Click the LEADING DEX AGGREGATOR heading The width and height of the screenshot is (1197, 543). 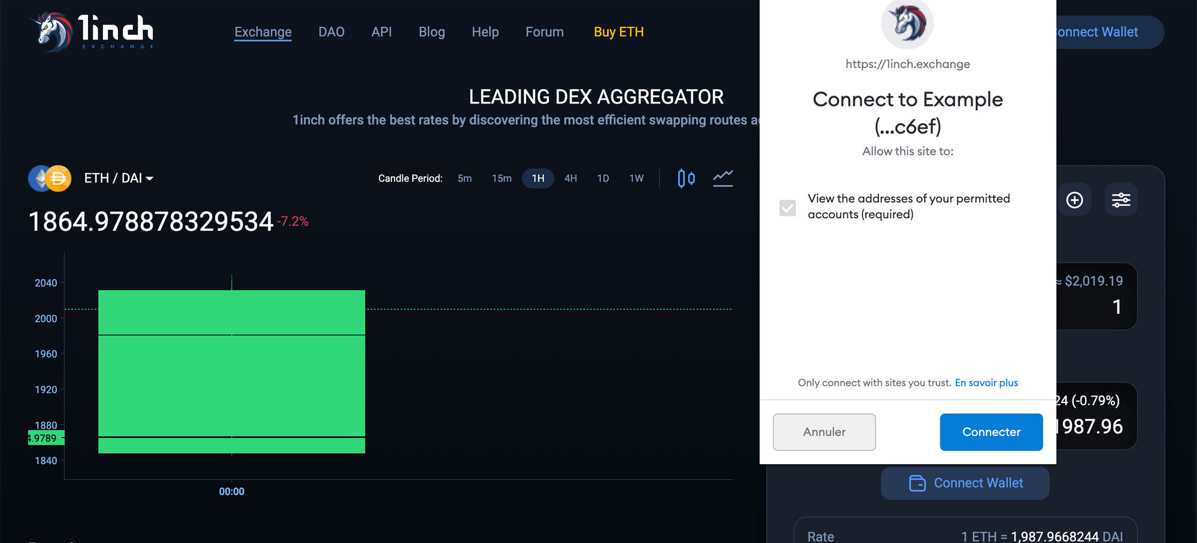point(596,97)
